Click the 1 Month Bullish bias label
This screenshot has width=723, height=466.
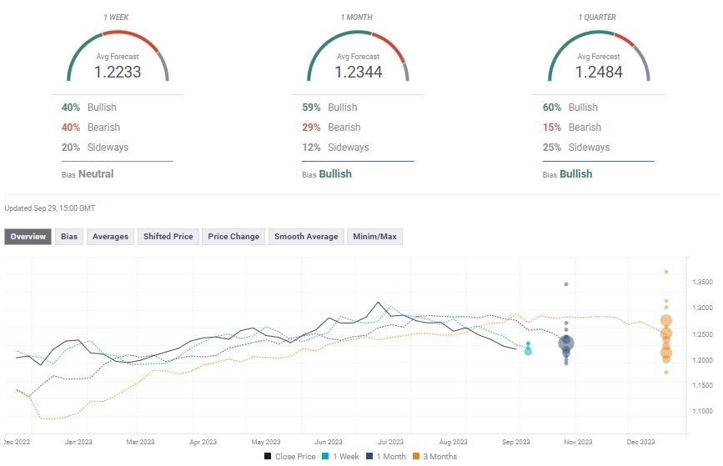point(334,174)
